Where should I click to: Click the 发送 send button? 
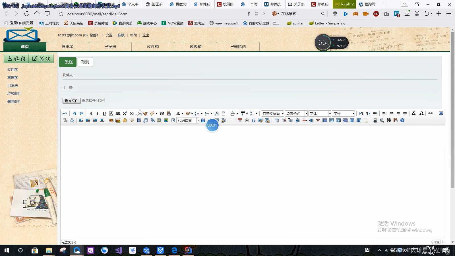(68, 62)
